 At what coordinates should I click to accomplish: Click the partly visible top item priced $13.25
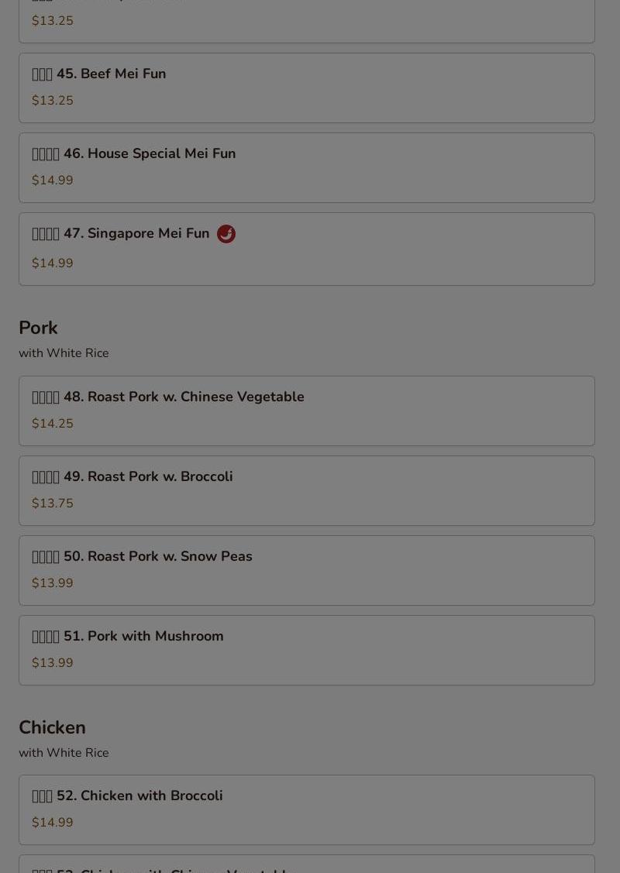(307, 21)
